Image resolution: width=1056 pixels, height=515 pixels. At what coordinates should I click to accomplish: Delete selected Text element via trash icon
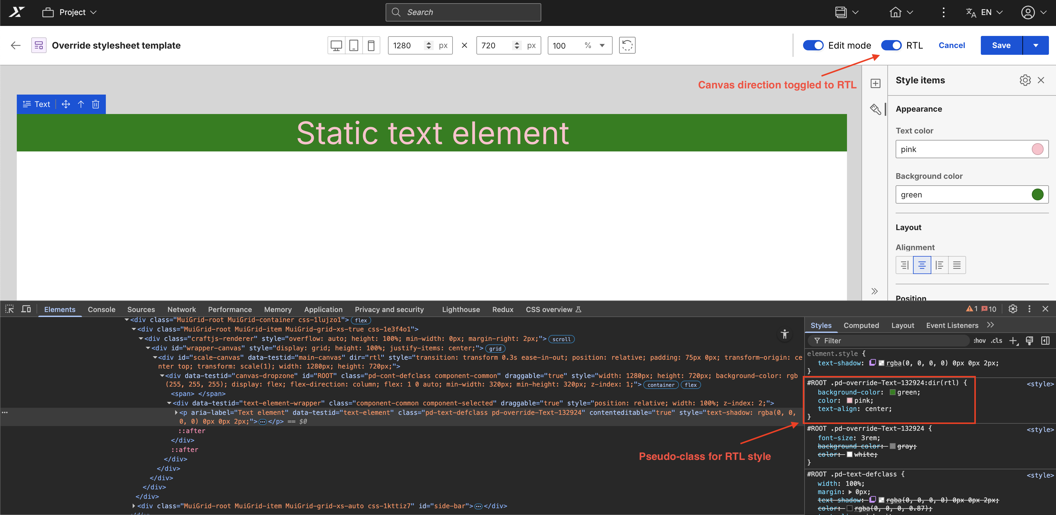(x=96, y=104)
